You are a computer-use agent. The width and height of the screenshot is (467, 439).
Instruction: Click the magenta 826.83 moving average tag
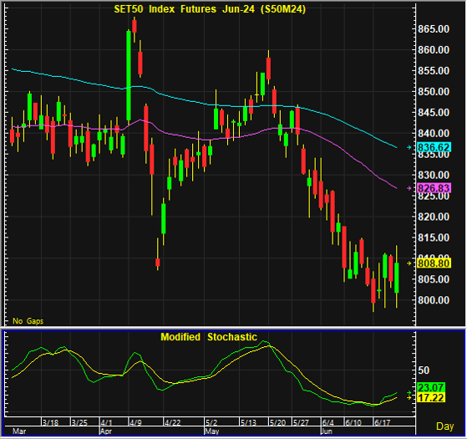point(434,188)
